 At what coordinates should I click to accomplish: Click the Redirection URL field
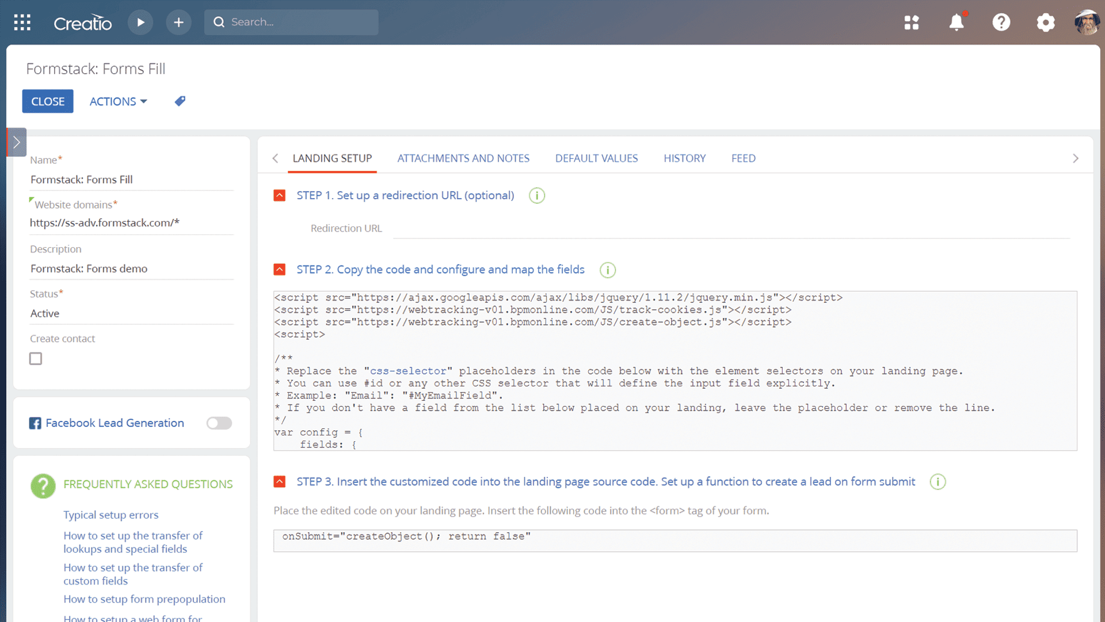tap(731, 229)
